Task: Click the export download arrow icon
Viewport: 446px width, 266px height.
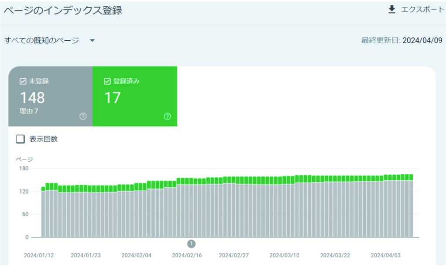Action: pos(392,10)
